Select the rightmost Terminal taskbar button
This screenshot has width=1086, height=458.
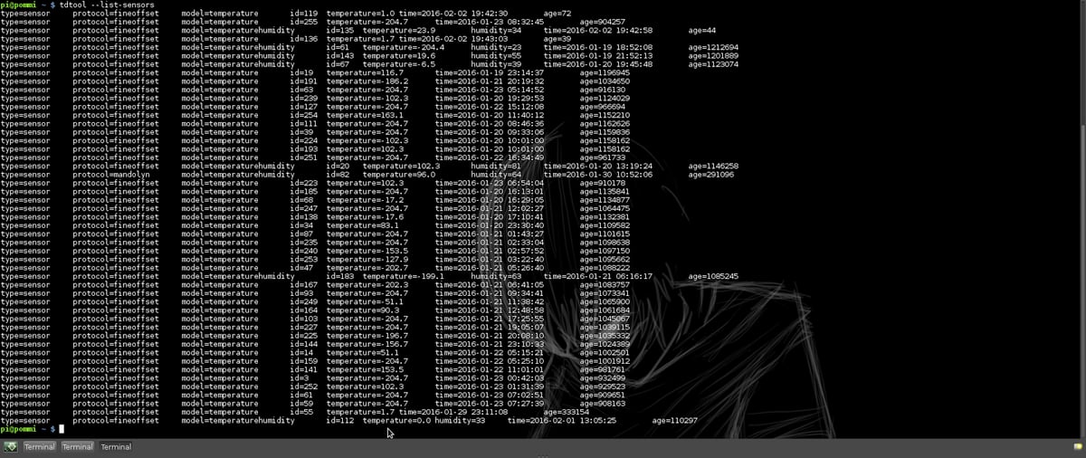click(x=116, y=447)
